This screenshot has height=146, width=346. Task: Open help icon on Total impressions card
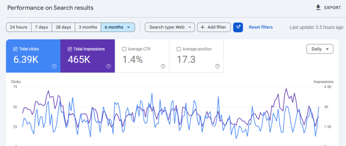click(108, 66)
